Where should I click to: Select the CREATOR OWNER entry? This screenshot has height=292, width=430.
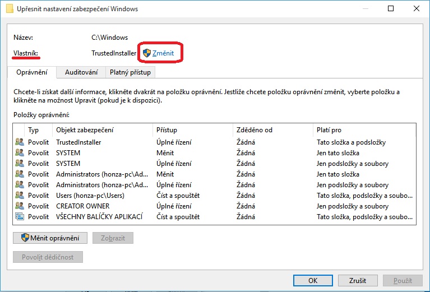pos(215,206)
